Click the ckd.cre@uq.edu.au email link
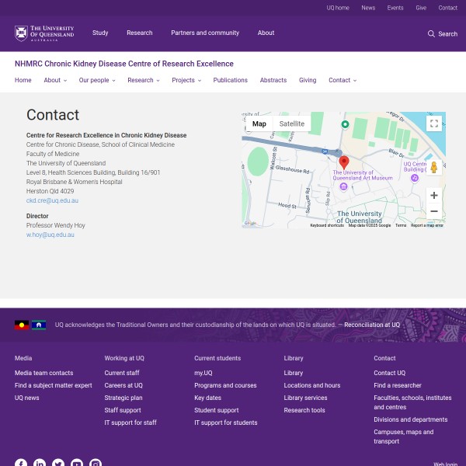Image resolution: width=466 pixels, height=466 pixels. click(x=52, y=200)
